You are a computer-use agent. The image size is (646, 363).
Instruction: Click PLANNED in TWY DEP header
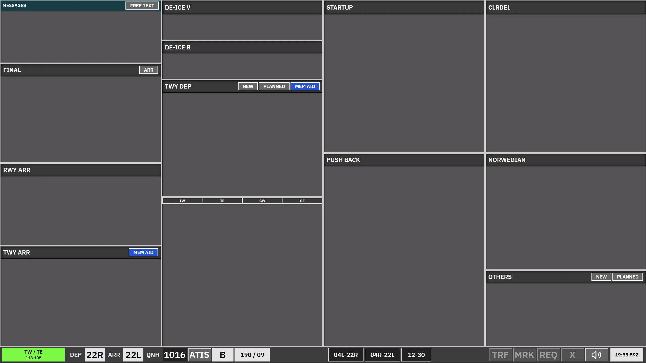[274, 86]
